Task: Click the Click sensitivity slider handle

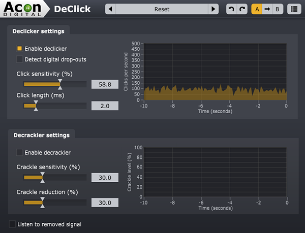Action: 60,83
